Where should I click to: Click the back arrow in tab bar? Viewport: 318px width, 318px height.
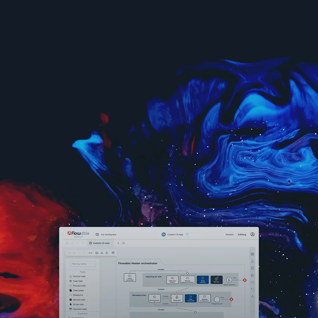coord(77,243)
